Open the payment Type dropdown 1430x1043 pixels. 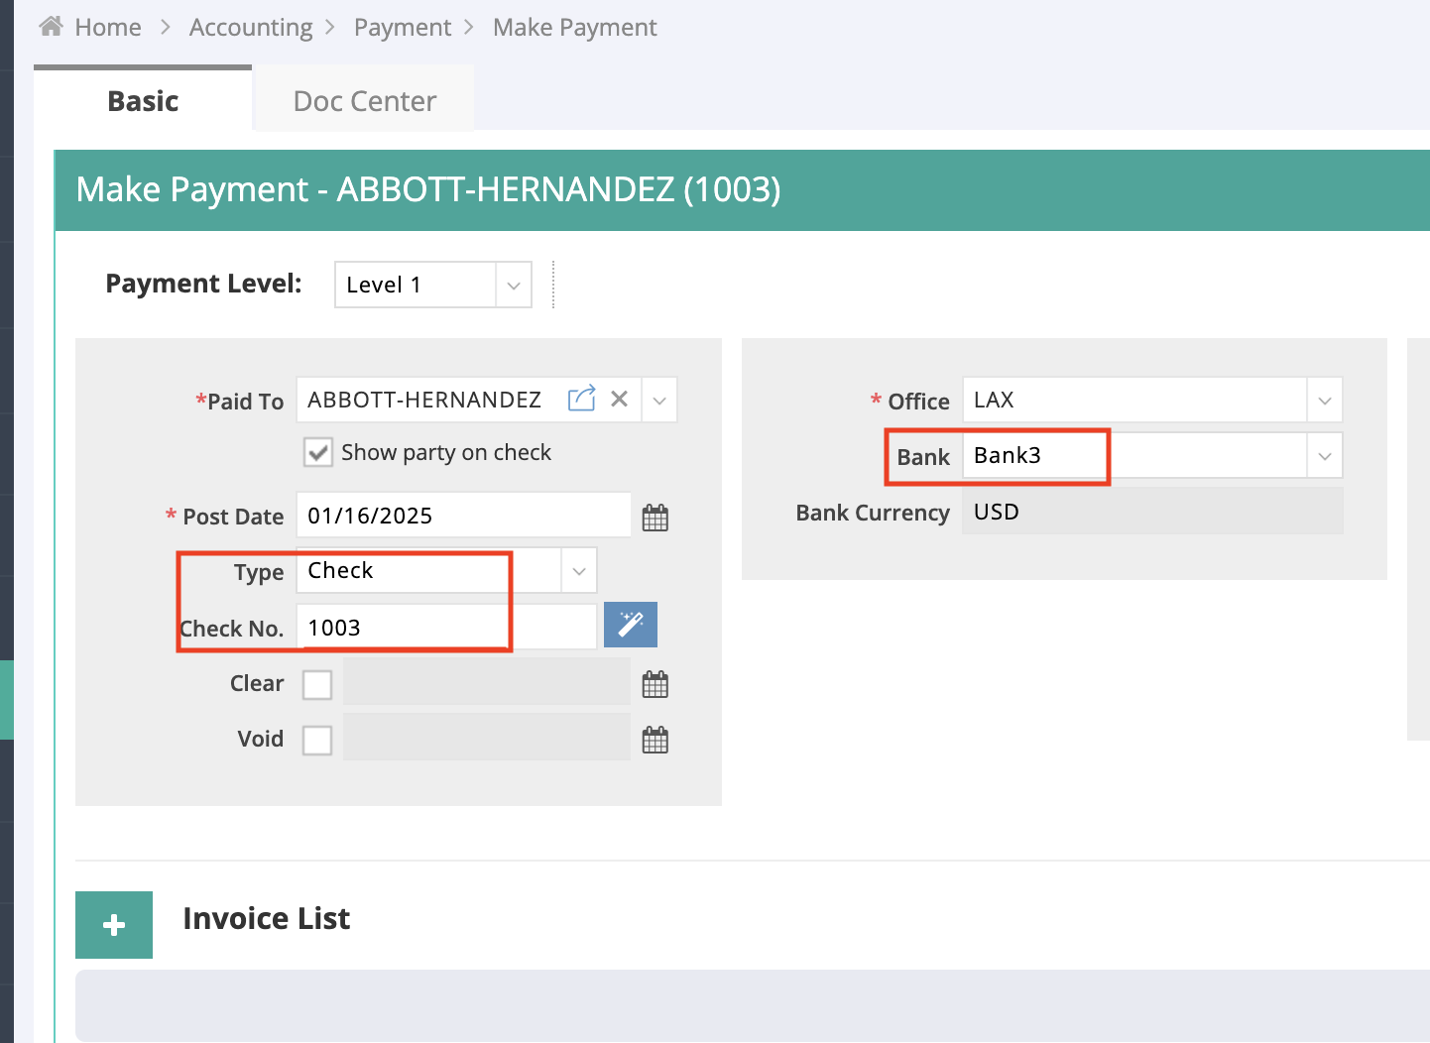coord(579,571)
